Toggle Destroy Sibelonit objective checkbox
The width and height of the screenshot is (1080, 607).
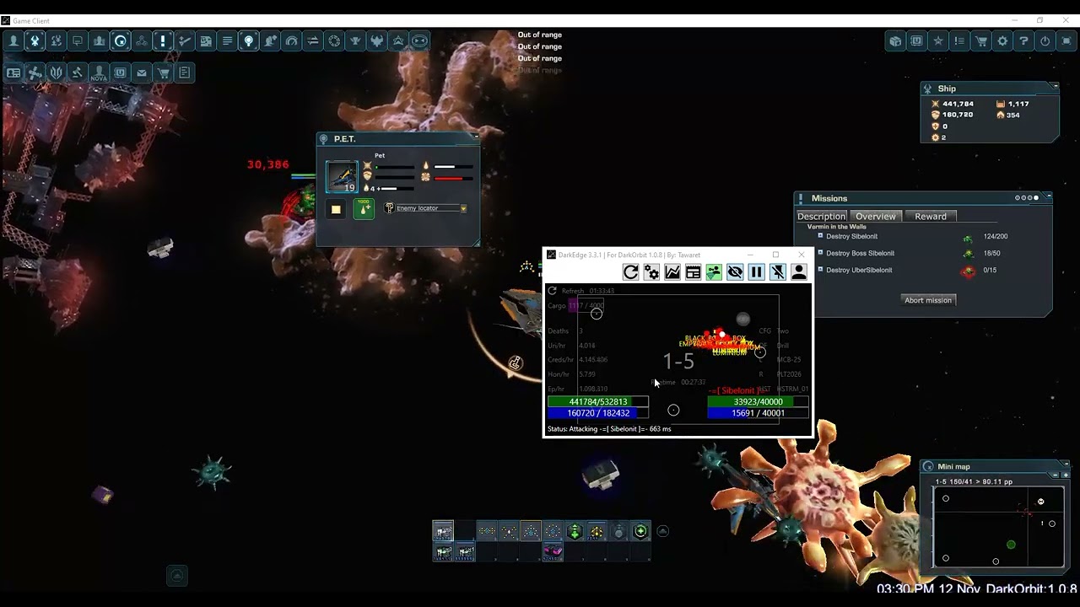click(x=820, y=236)
